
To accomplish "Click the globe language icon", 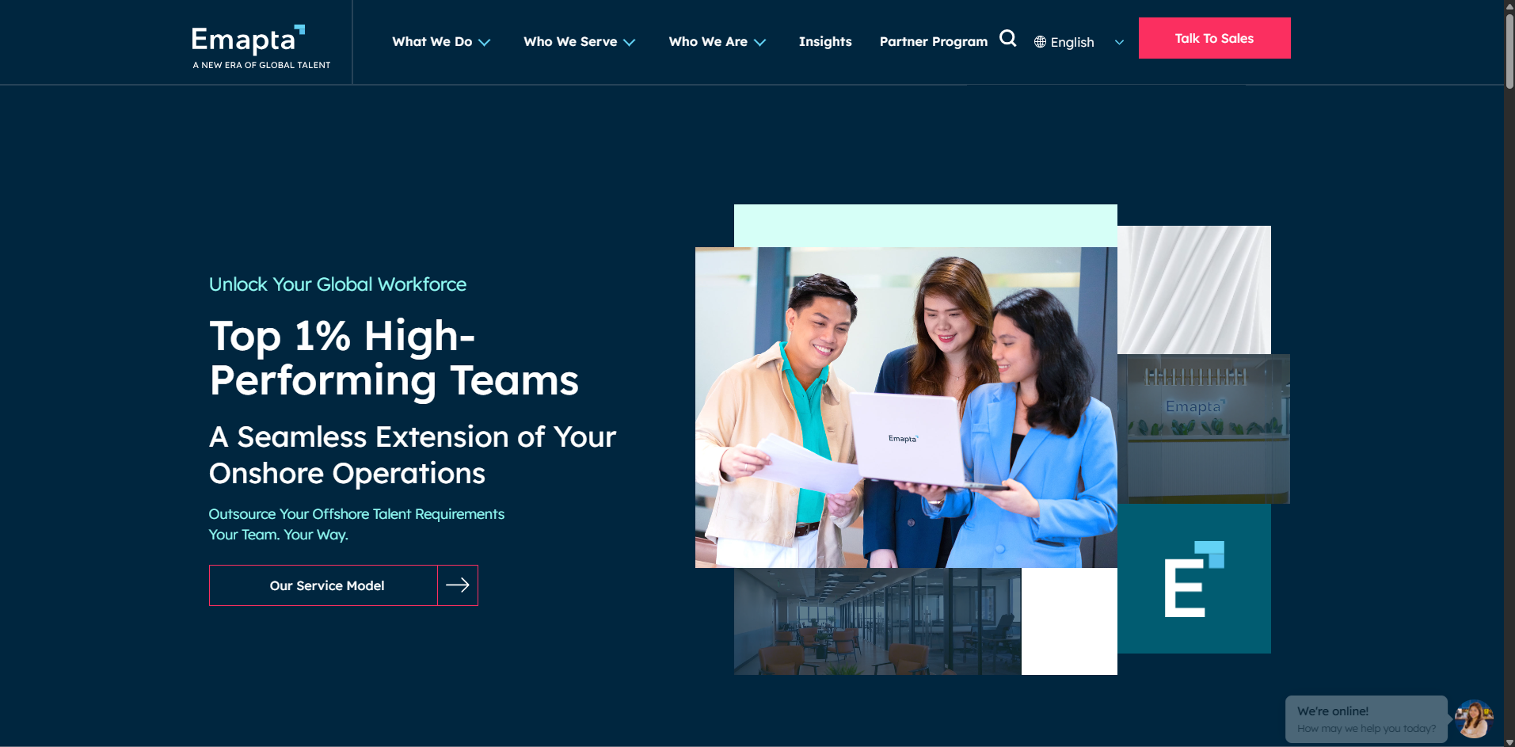I will coord(1040,42).
